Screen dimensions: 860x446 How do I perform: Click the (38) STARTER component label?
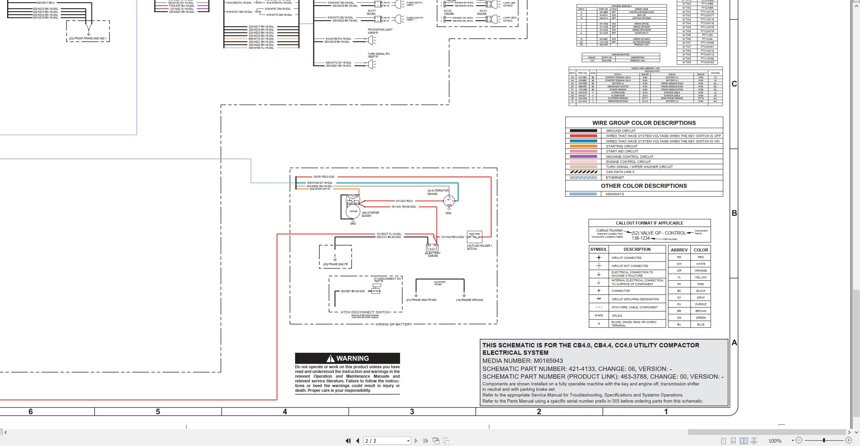pos(370,213)
